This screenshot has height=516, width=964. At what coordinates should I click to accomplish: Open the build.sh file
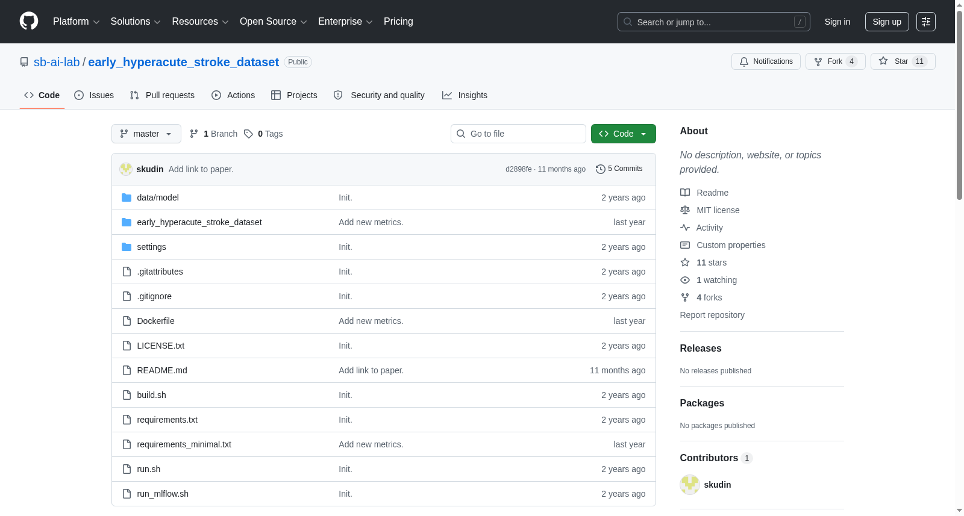[x=151, y=395]
